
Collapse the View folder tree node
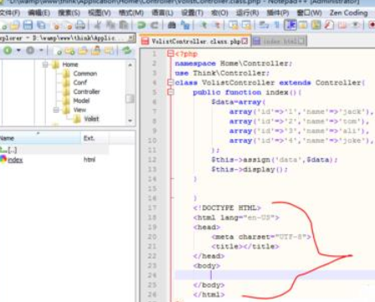56,110
